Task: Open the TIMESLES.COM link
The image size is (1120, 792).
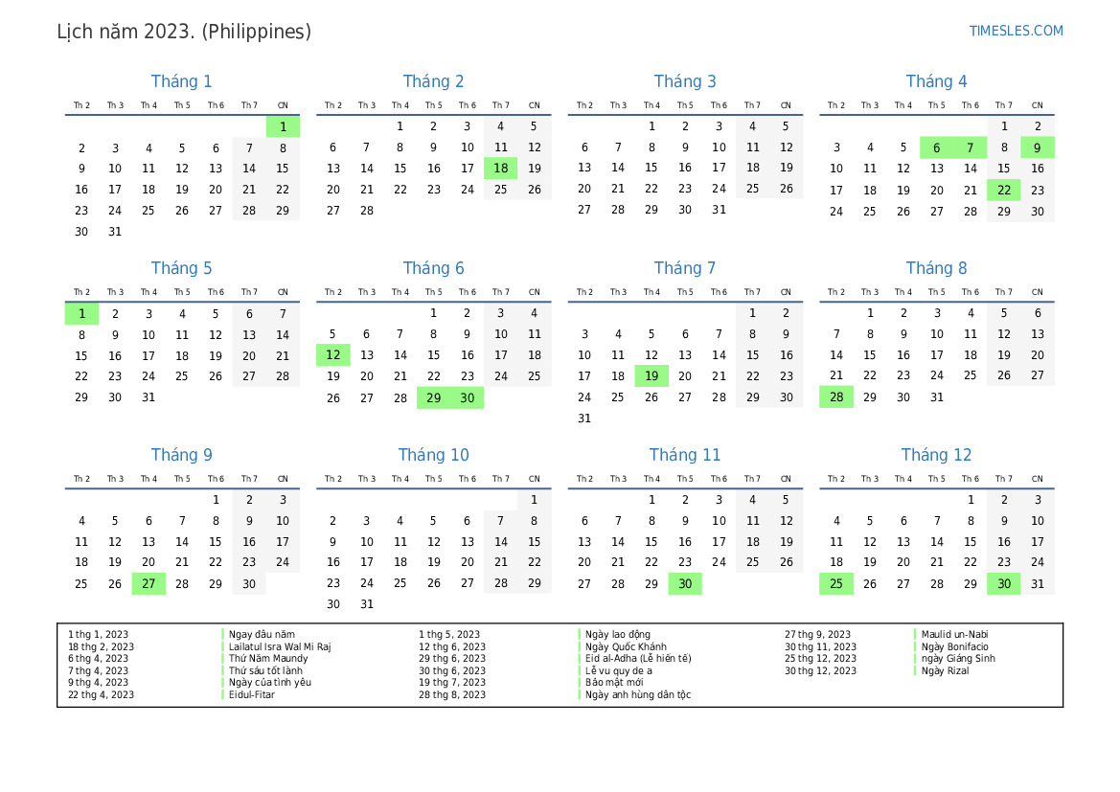Action: pos(1016,31)
